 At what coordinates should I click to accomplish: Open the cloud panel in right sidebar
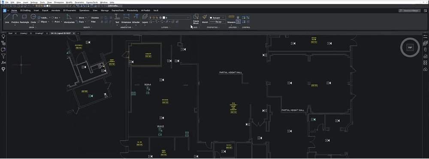(x=425, y=69)
